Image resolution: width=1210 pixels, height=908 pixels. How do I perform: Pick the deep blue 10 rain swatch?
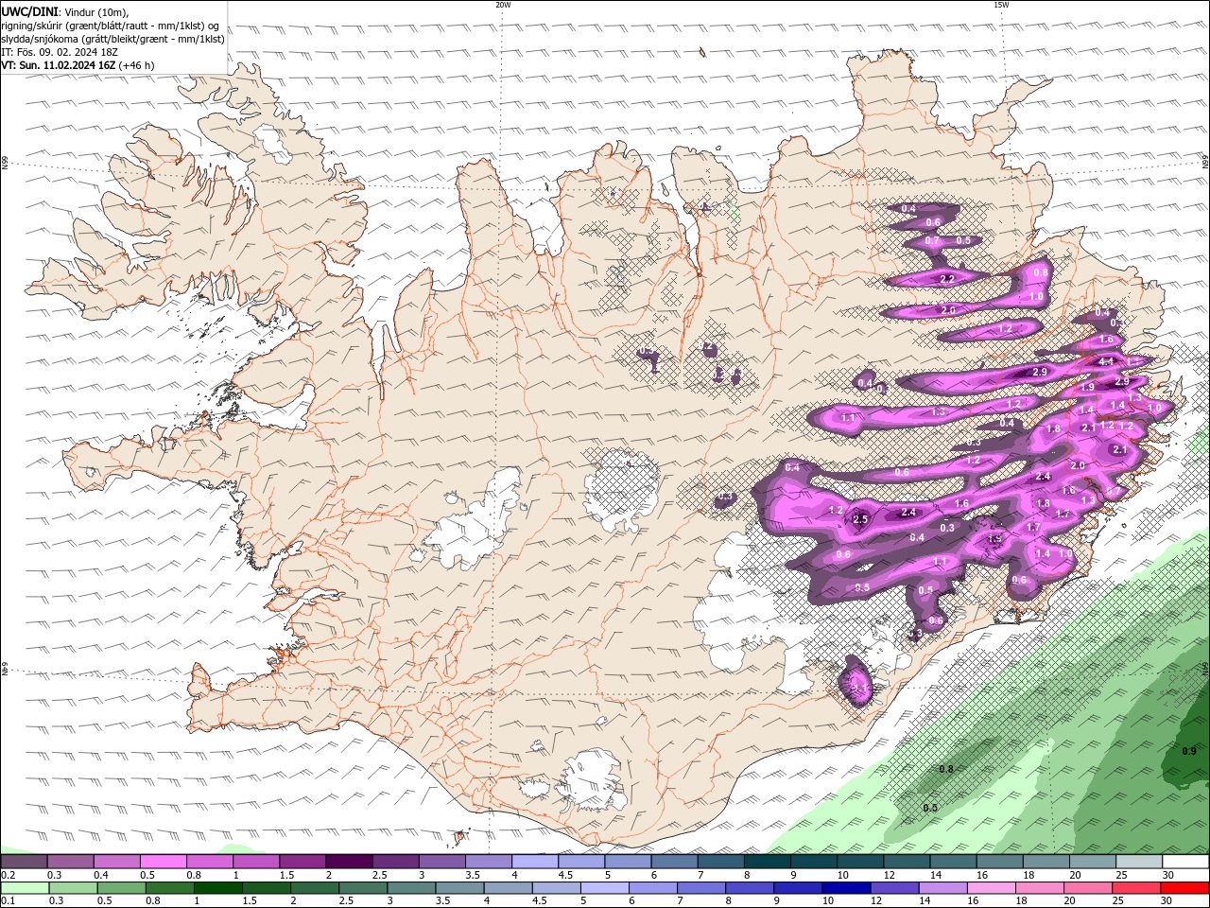coord(845,888)
